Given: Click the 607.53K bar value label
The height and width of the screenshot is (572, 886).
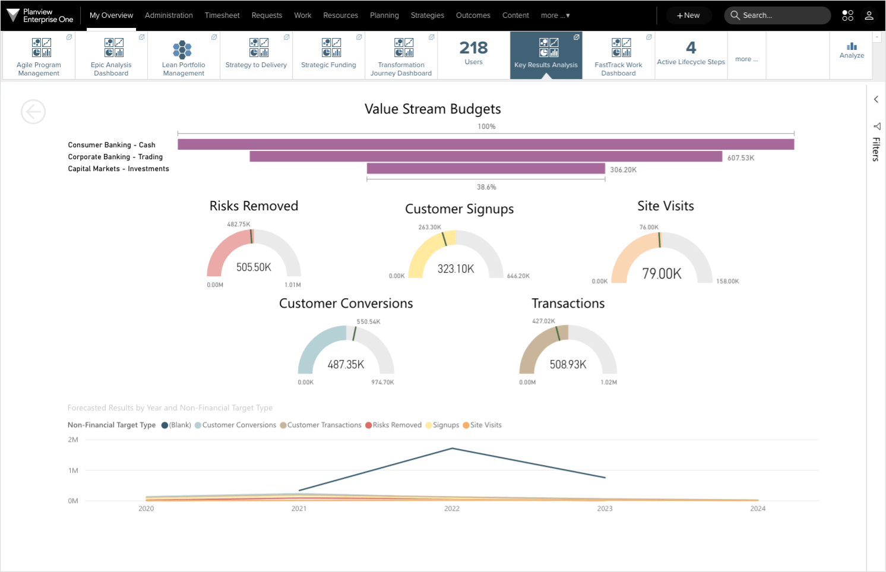Looking at the screenshot, I should click(x=741, y=158).
